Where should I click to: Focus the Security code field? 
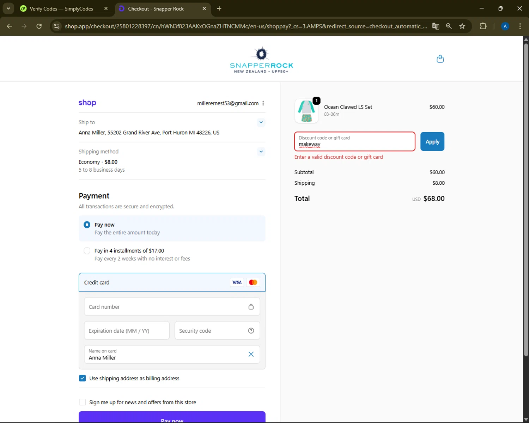[217, 331]
